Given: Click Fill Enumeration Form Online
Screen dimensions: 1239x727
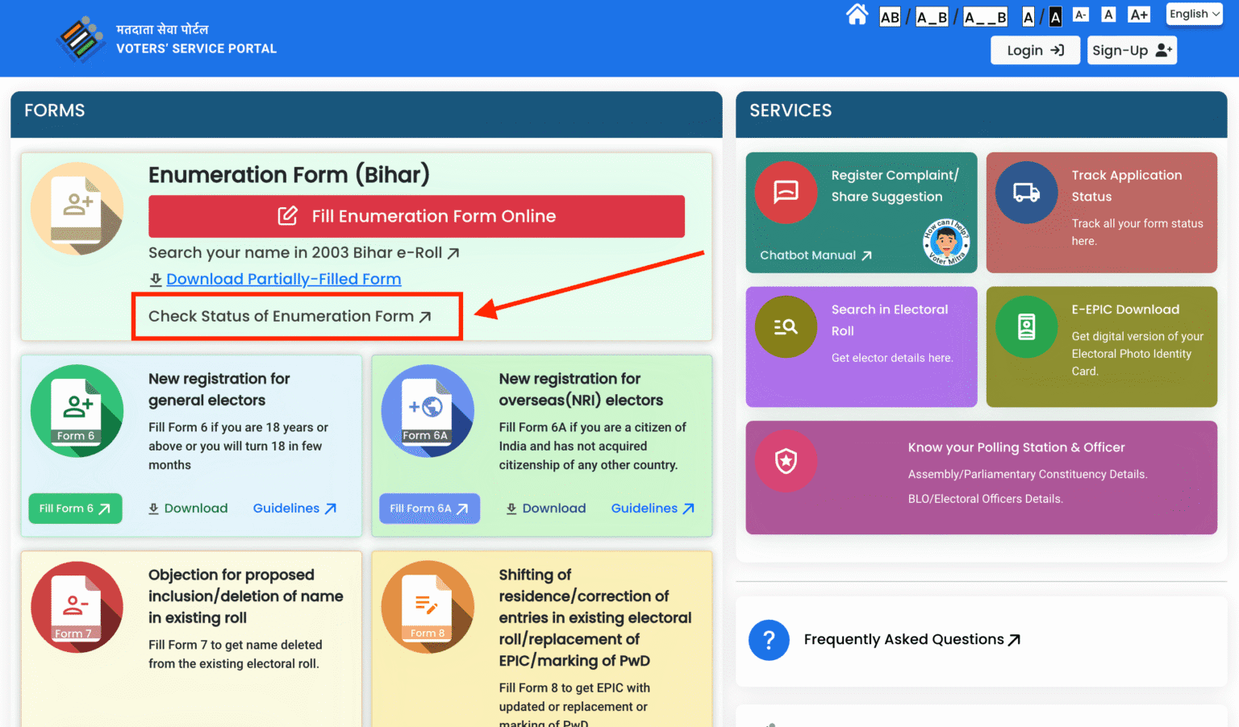Looking at the screenshot, I should click(416, 216).
